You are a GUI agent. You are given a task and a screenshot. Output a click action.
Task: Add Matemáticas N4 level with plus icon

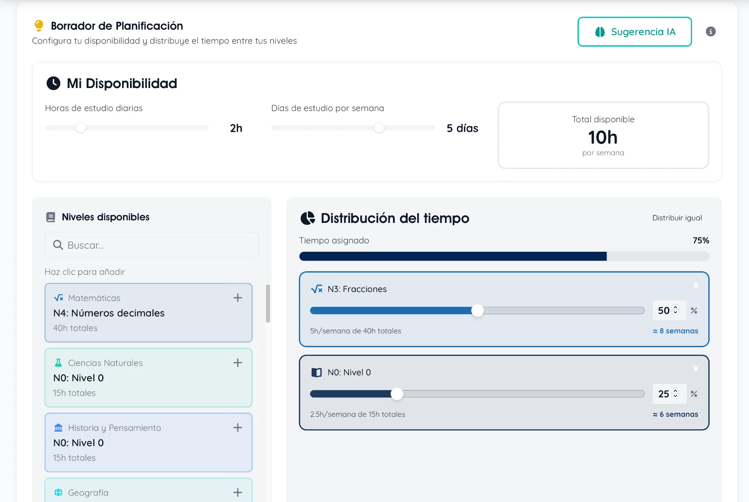237,298
